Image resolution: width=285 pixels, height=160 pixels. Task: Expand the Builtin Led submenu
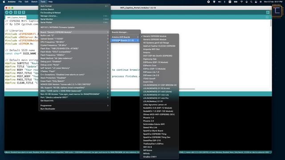click(74, 36)
